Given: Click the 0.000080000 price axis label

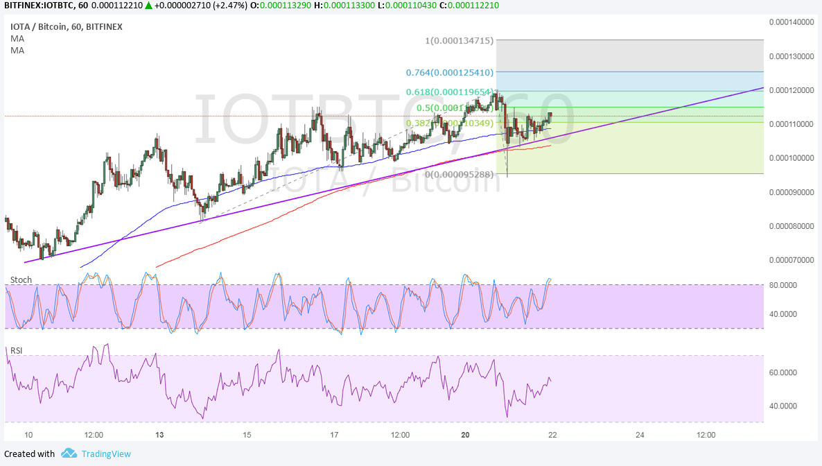Looking at the screenshot, I should (x=792, y=226).
